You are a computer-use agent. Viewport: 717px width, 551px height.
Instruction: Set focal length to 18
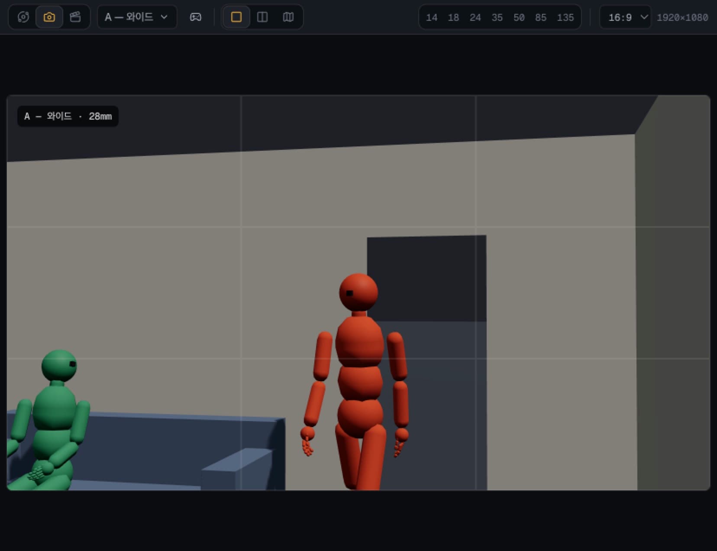tap(453, 17)
